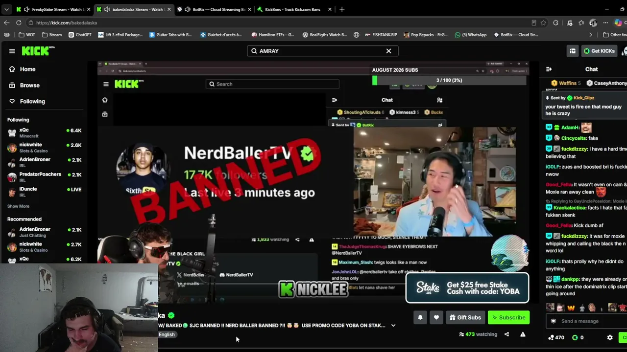627x352 pixels.
Task: Go to the Kick logo home page
Action: (38, 51)
